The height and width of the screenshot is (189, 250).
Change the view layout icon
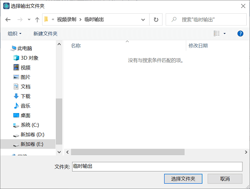(x=217, y=33)
